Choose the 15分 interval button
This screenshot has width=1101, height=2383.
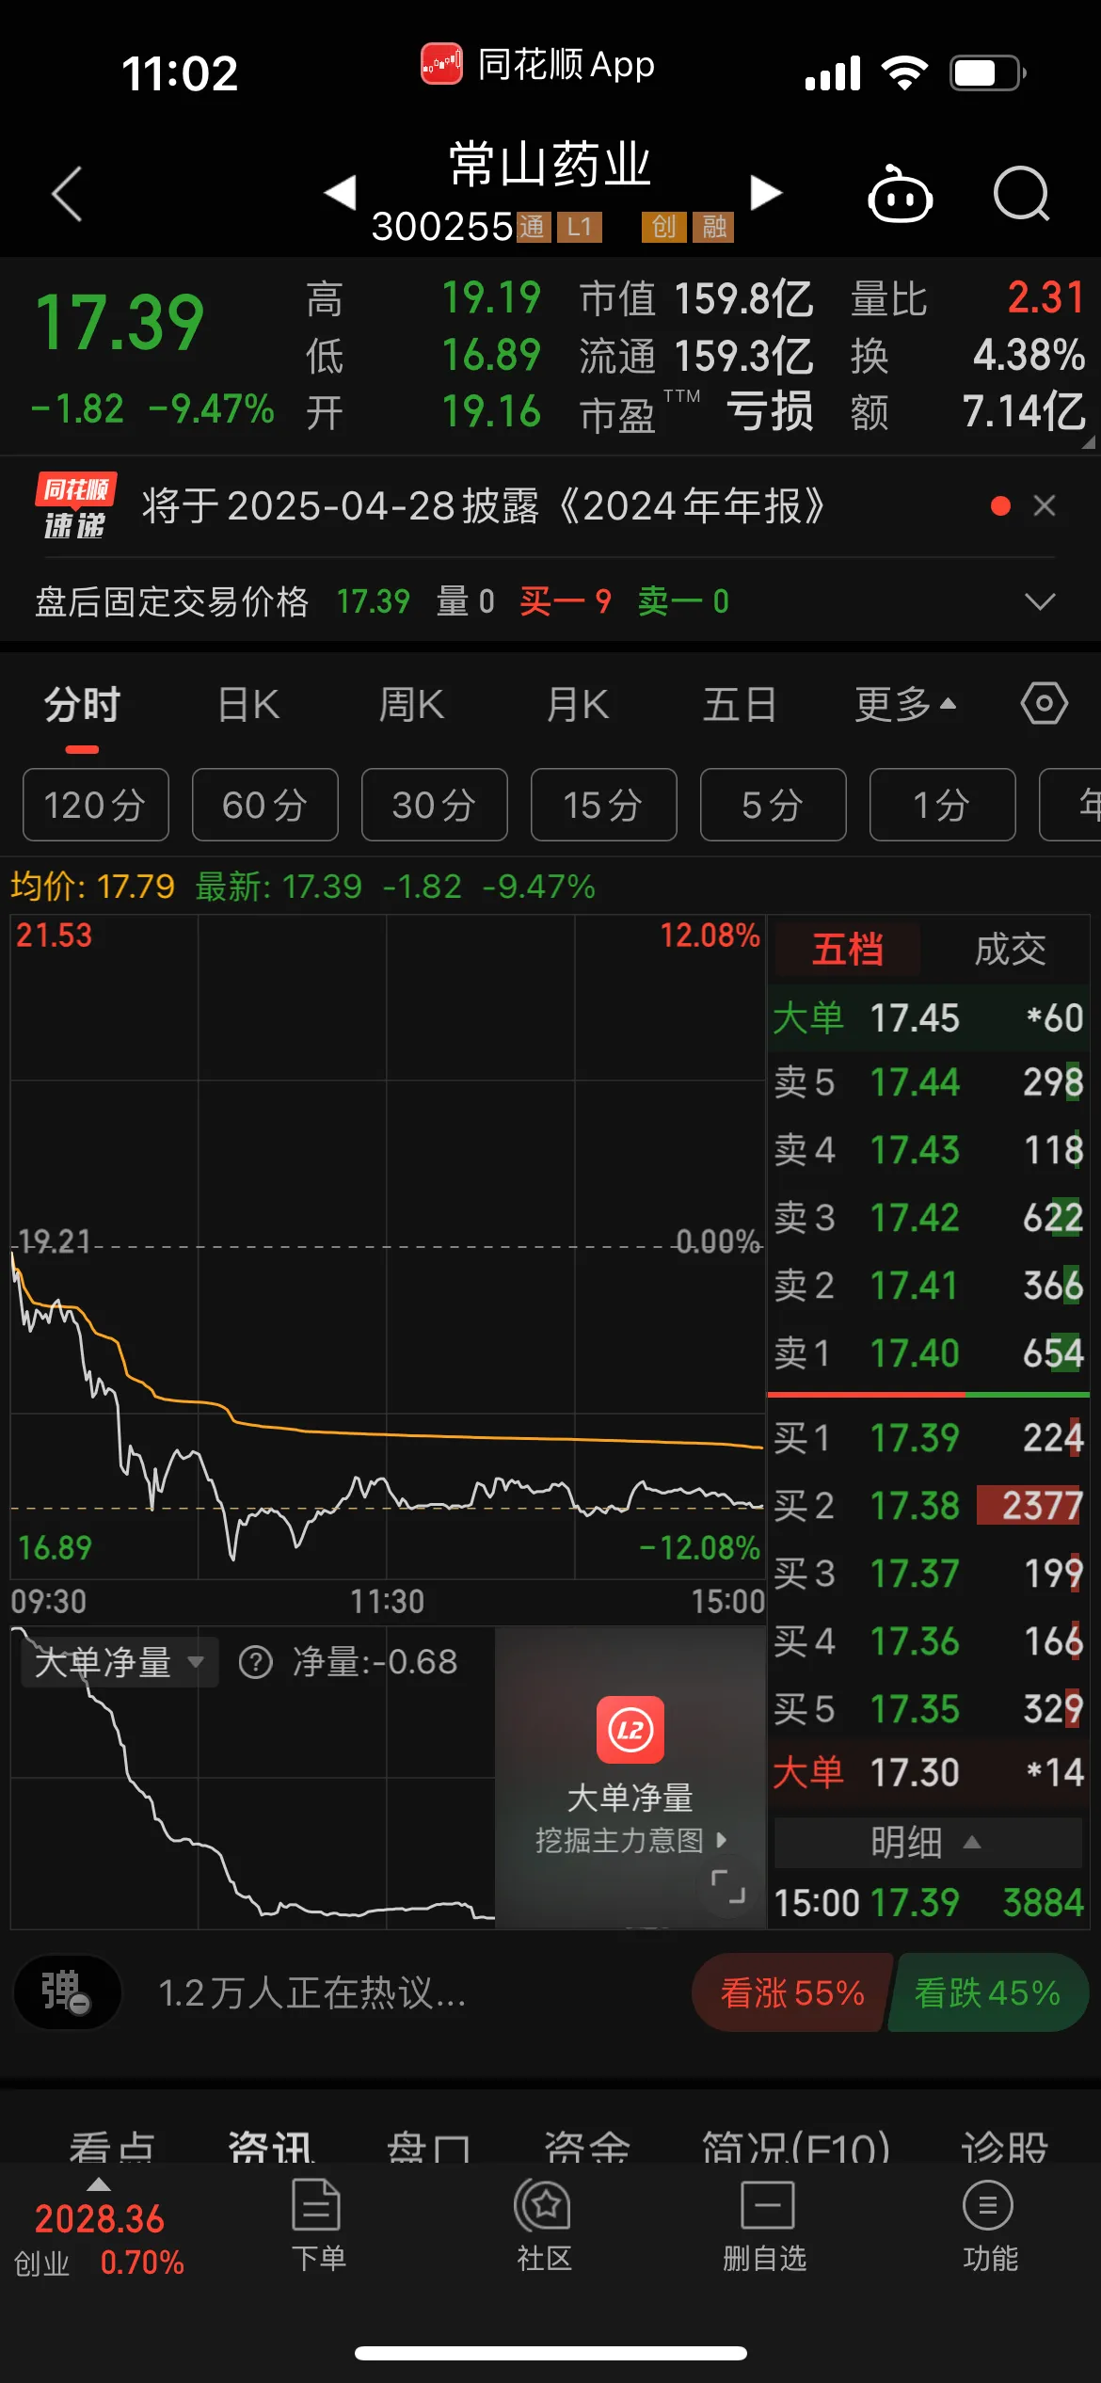click(604, 805)
